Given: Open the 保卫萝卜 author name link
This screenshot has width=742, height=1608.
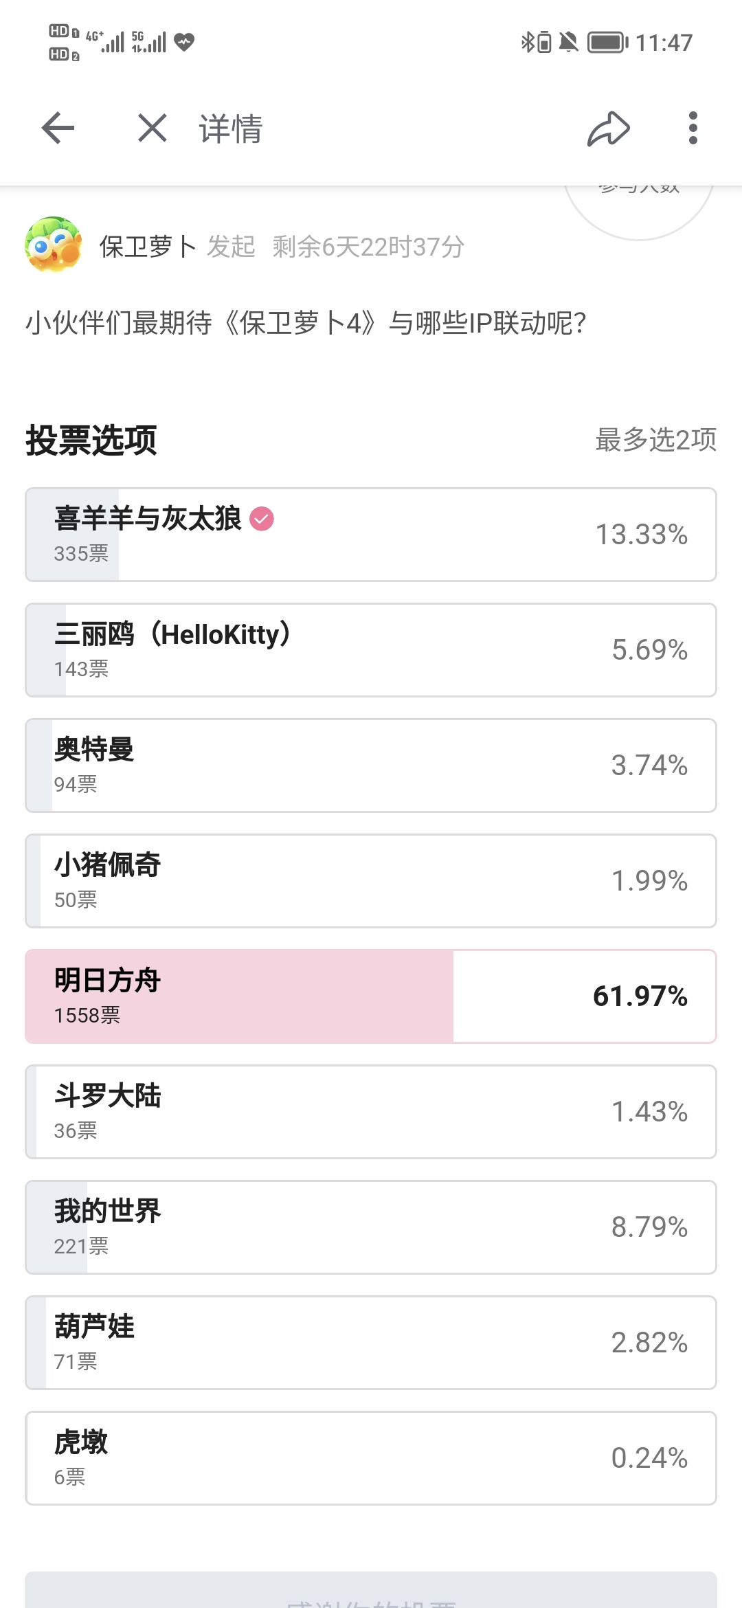Looking at the screenshot, I should 147,247.
